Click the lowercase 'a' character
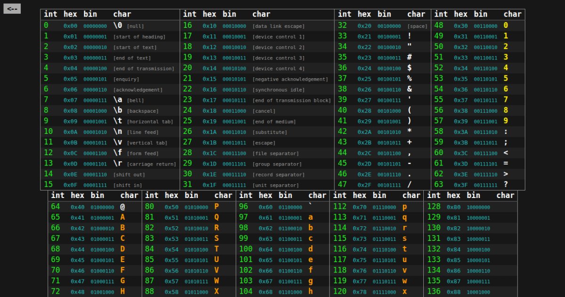565x297 pixels. 310,217
